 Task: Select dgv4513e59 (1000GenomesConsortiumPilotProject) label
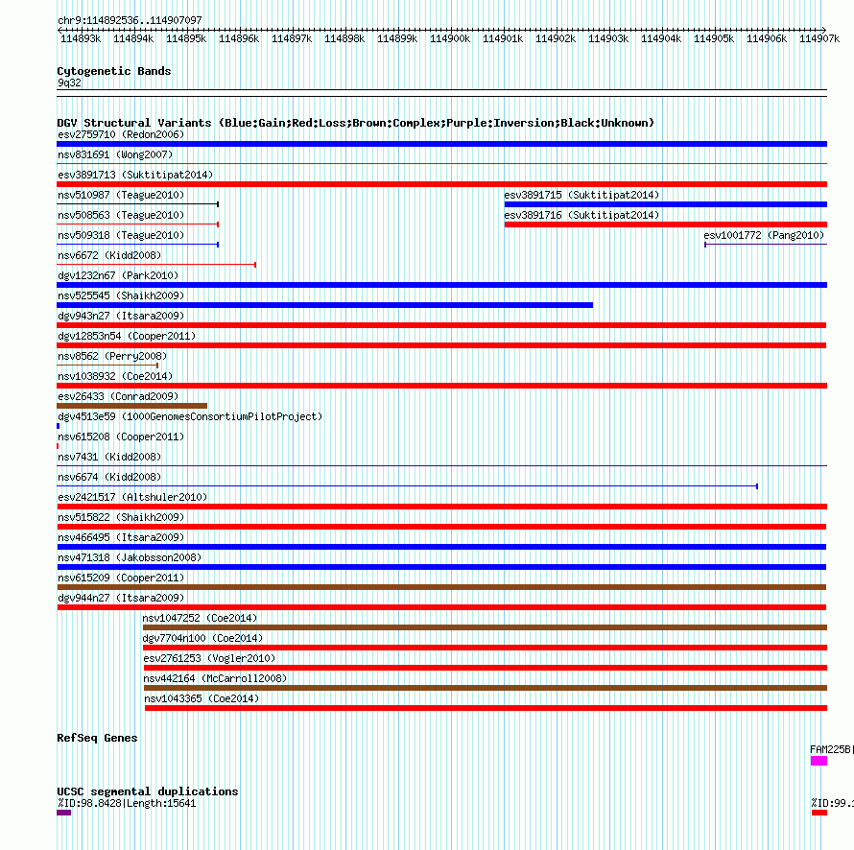coord(190,416)
